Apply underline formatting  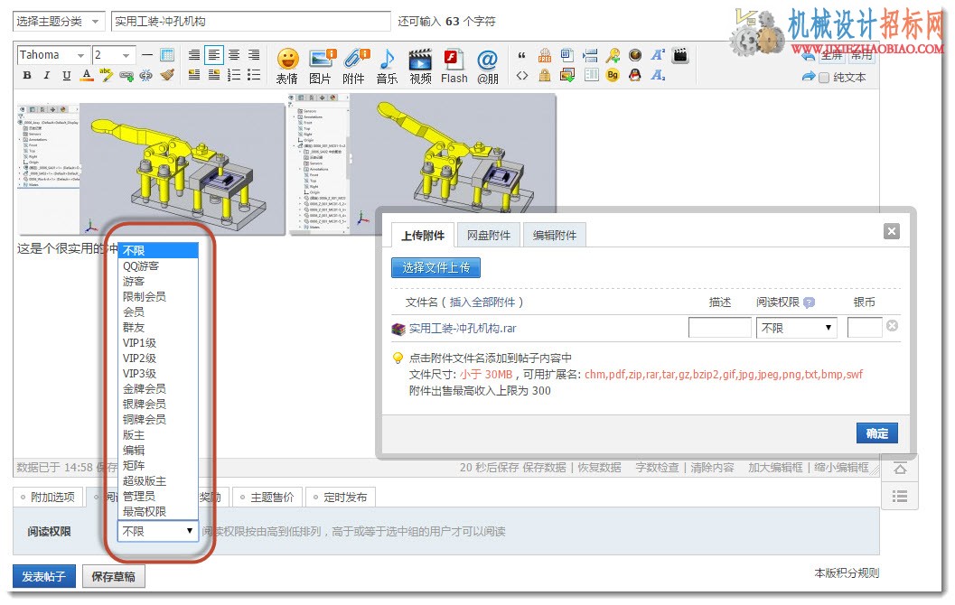click(67, 76)
